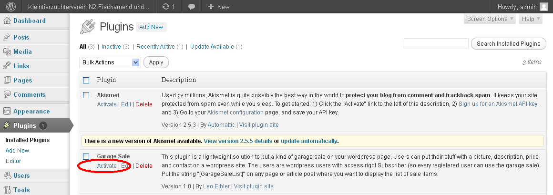Filter by Update Available plugins
The width and height of the screenshot is (553, 195).
click(x=212, y=47)
